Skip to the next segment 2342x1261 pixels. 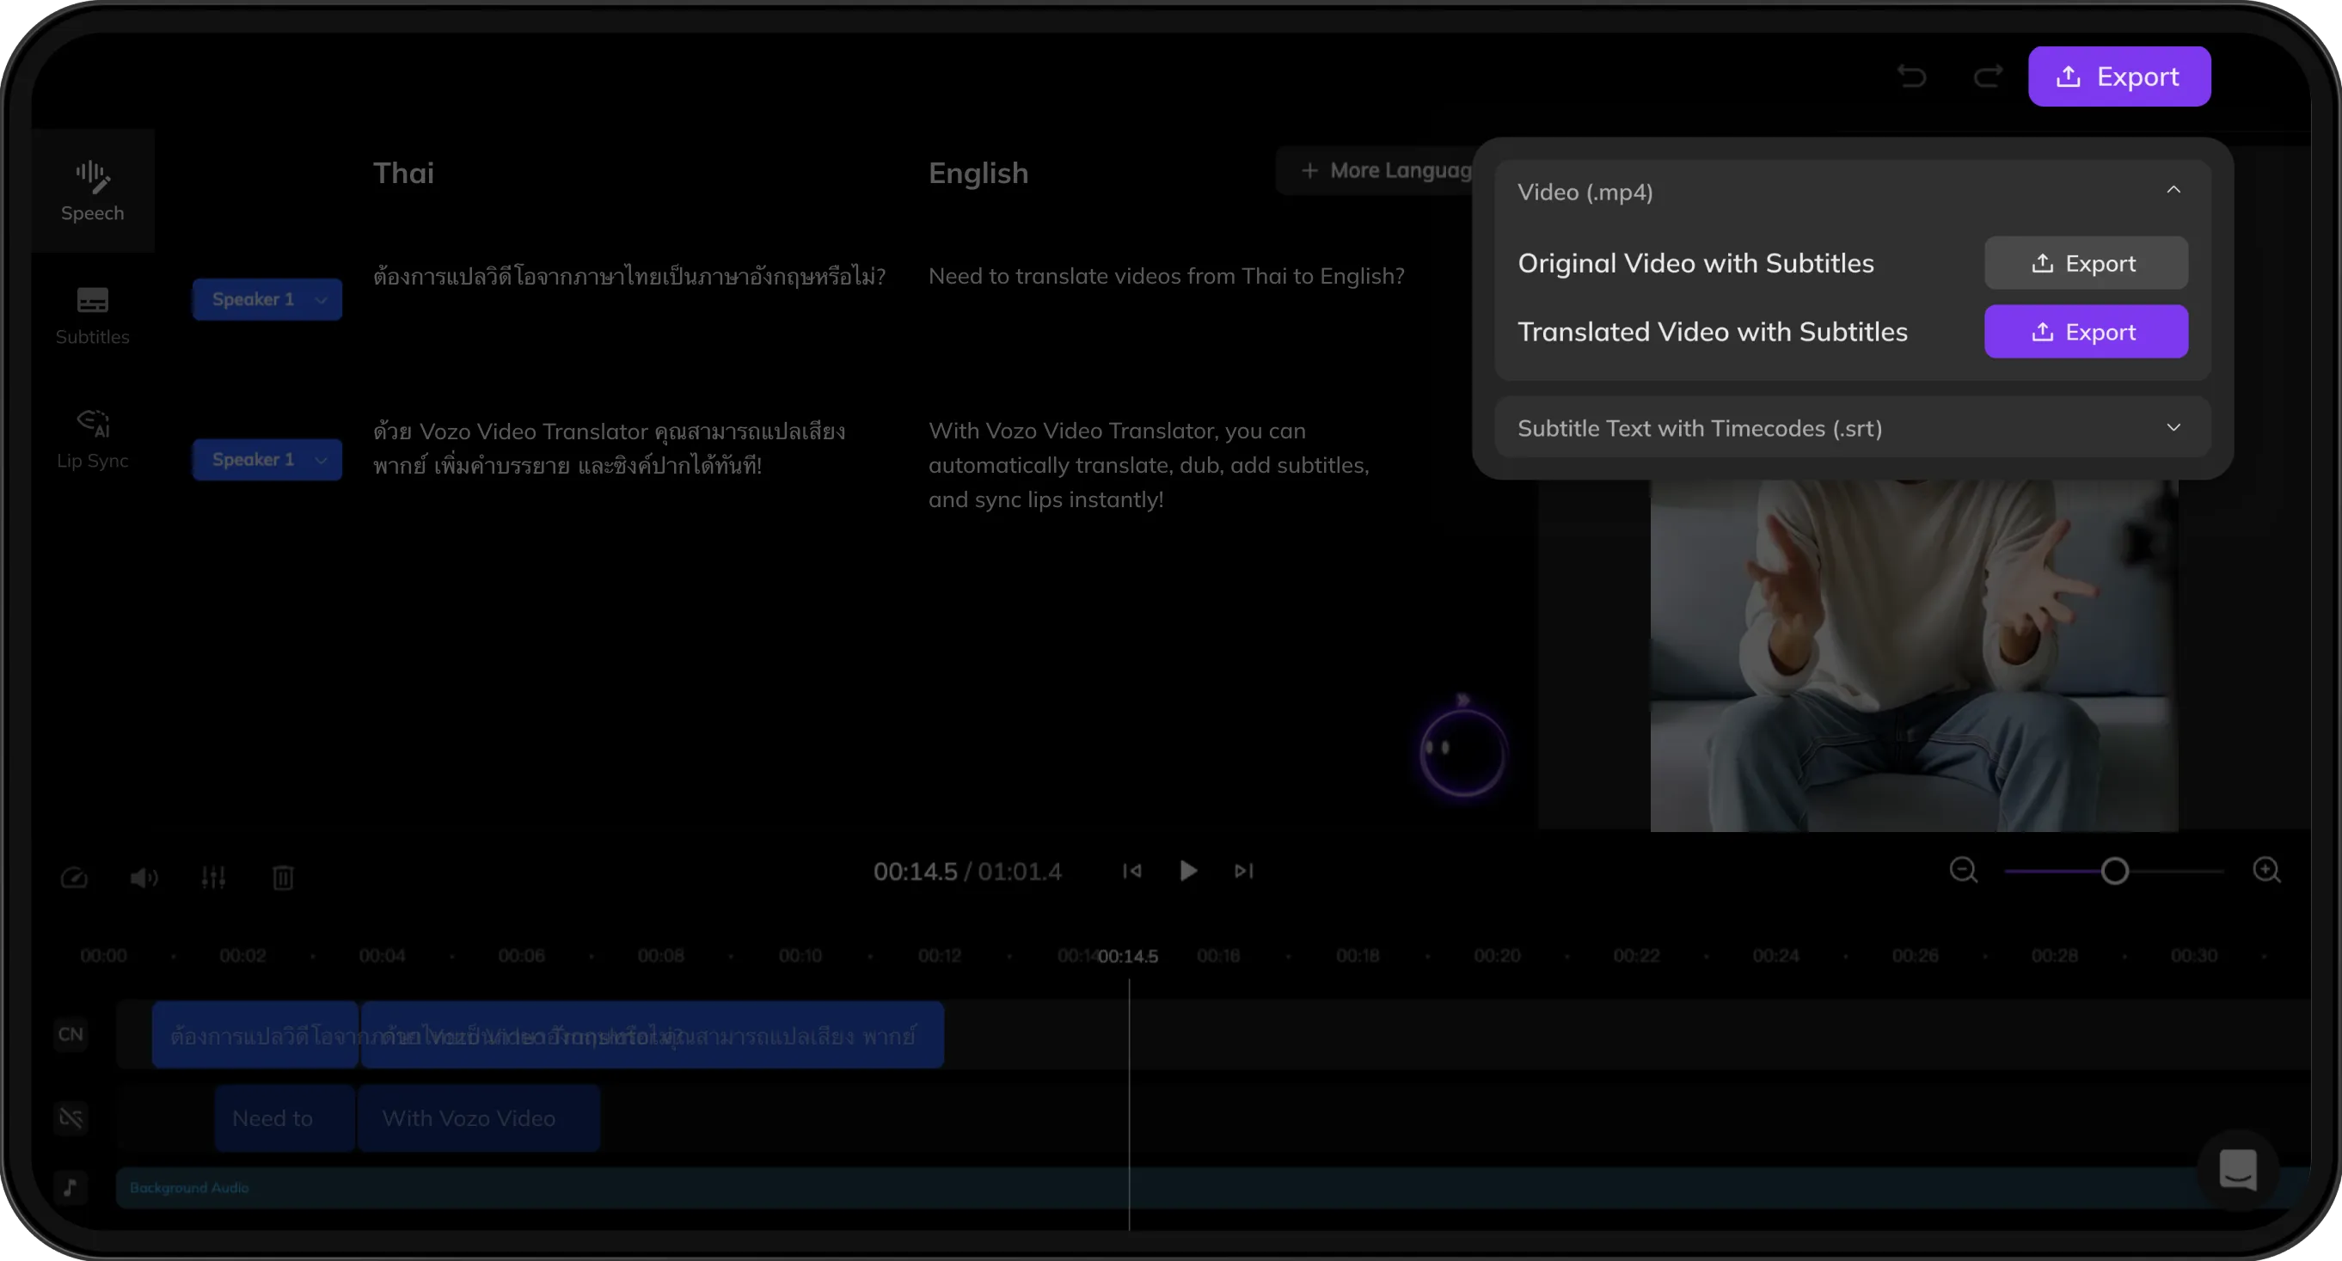pos(1244,871)
